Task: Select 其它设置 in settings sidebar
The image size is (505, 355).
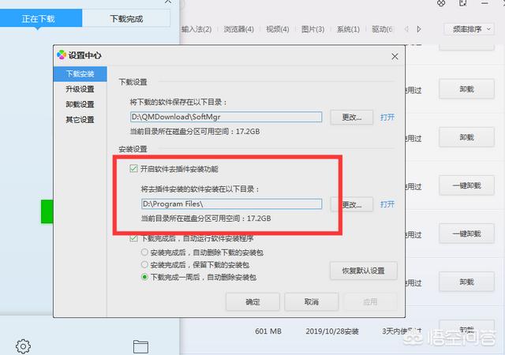Action: pyautogui.click(x=80, y=120)
